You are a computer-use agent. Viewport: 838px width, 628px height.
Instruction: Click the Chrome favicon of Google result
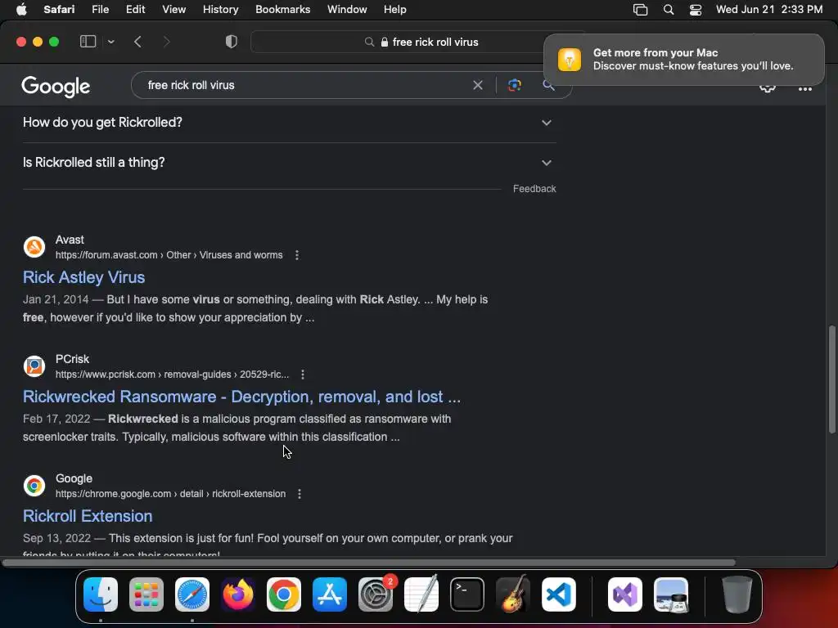pyautogui.click(x=34, y=486)
